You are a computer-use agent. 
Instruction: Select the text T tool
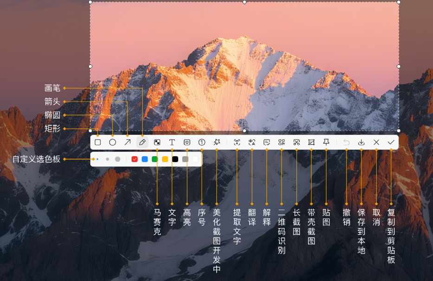coord(172,142)
